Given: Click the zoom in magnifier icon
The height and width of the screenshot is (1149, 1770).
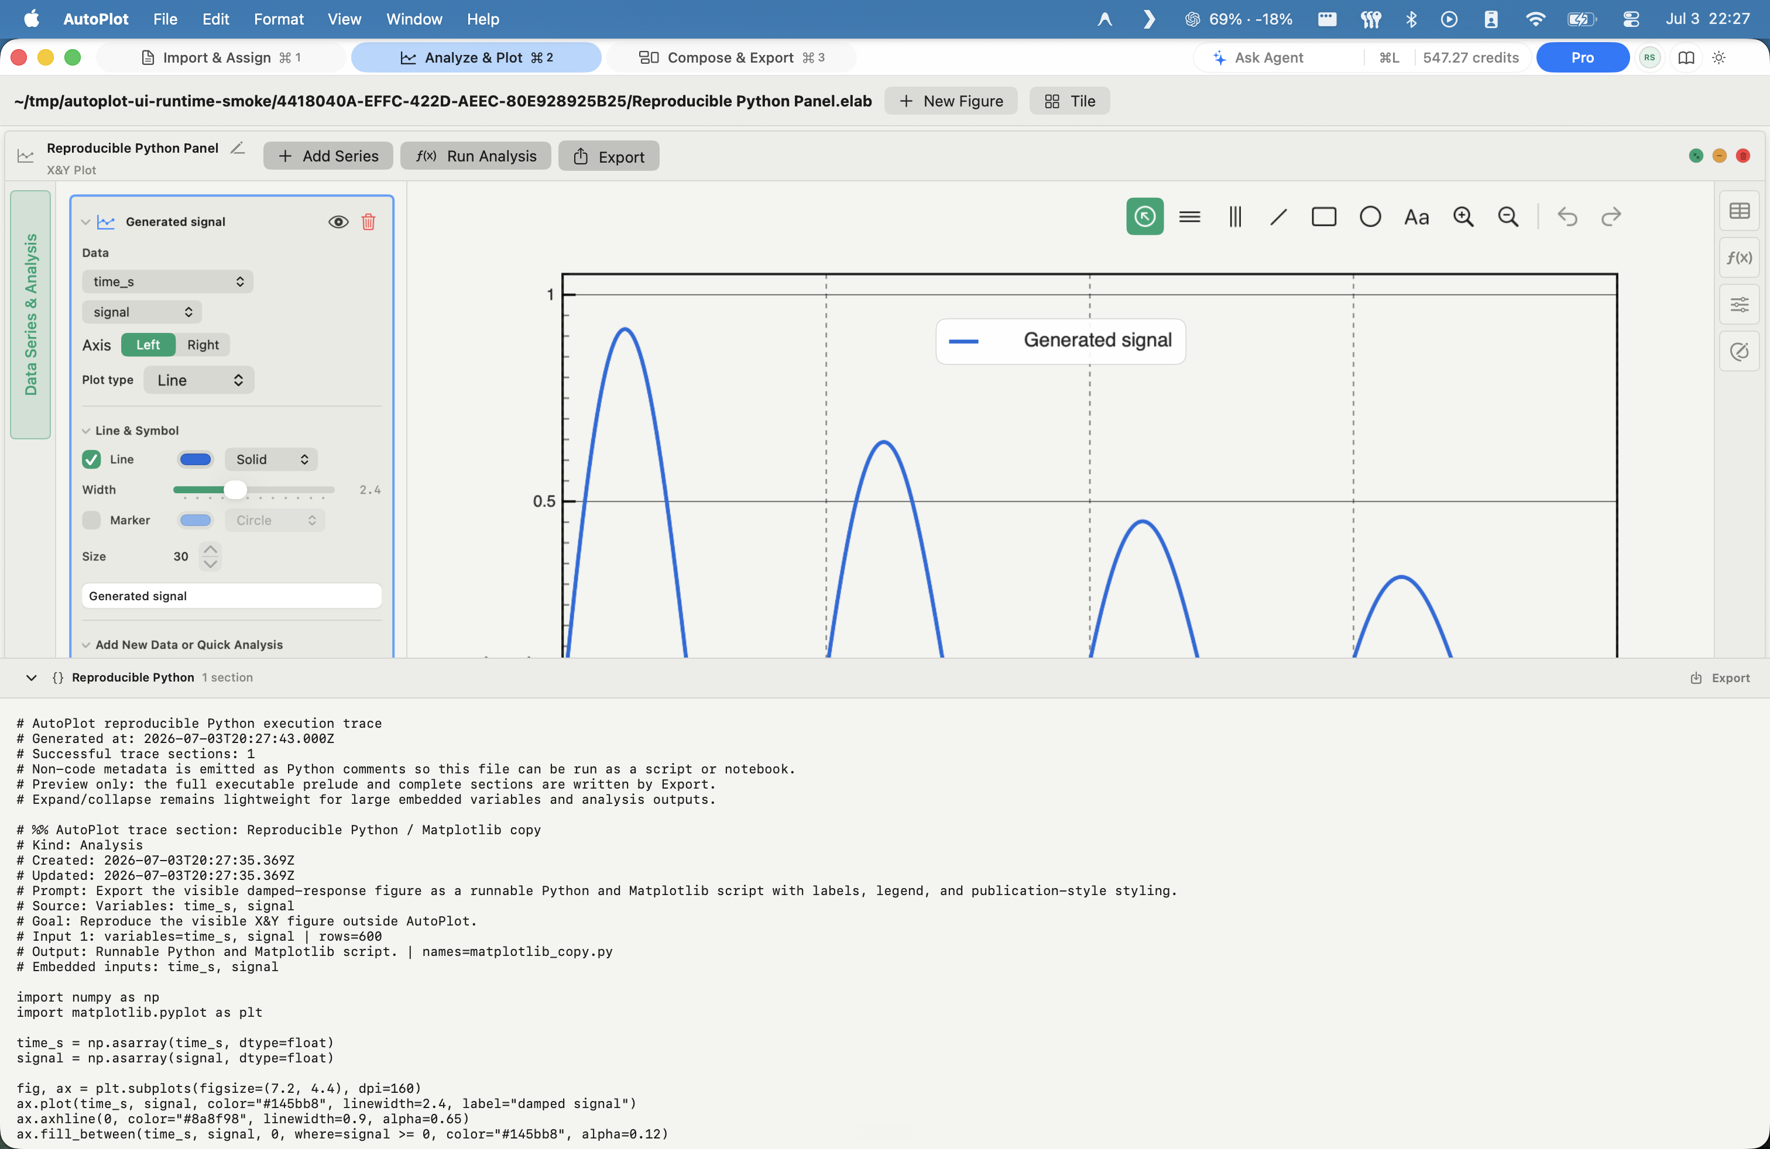Looking at the screenshot, I should click(1463, 217).
